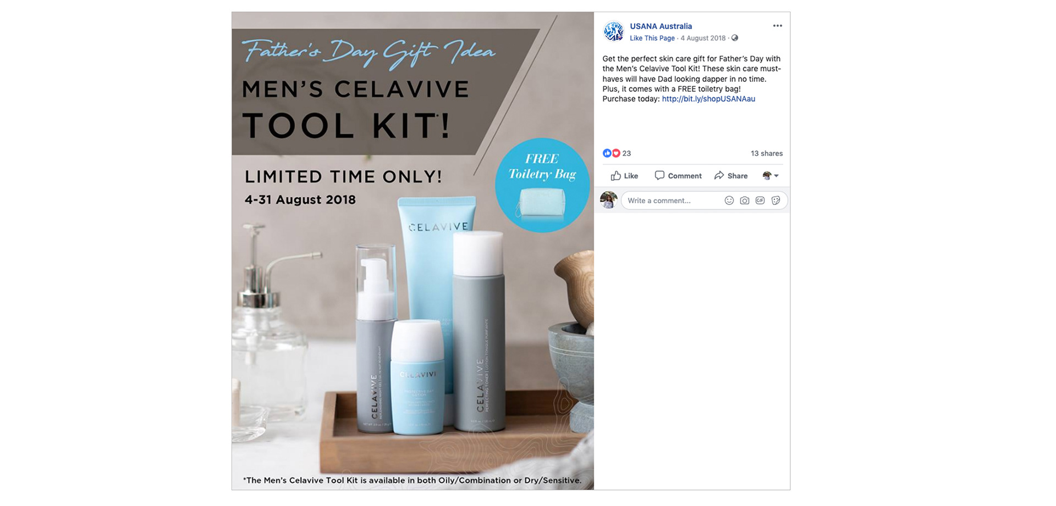Click the globe public audience icon

(x=735, y=38)
